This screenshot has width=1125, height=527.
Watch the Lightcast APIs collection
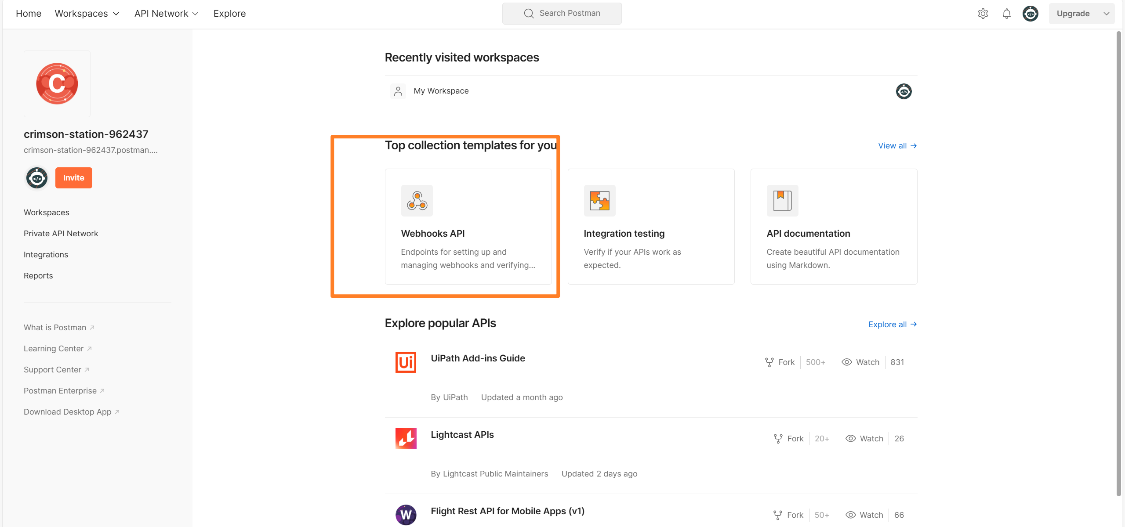(x=864, y=439)
